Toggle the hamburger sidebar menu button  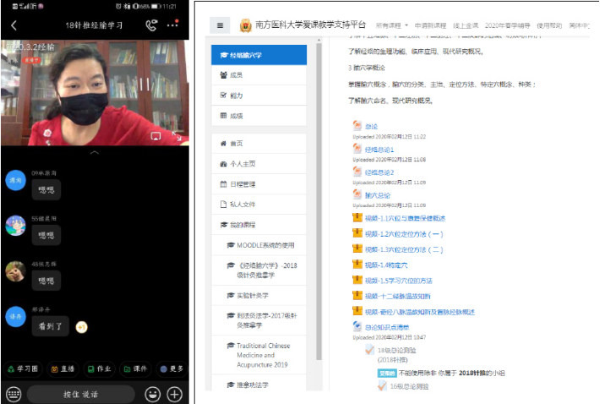(220, 25)
